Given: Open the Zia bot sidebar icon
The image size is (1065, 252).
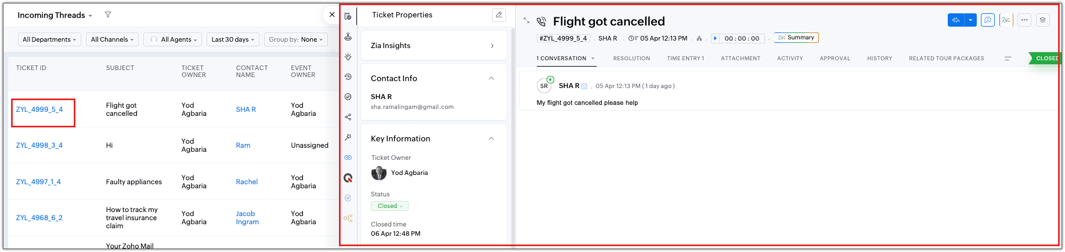Looking at the screenshot, I should 348,37.
